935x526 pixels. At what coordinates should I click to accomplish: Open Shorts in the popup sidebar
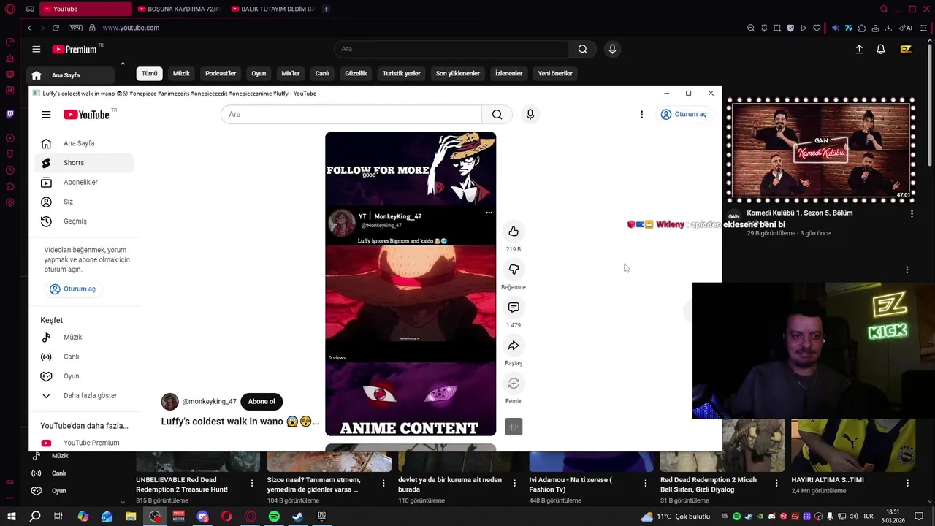[x=84, y=163]
